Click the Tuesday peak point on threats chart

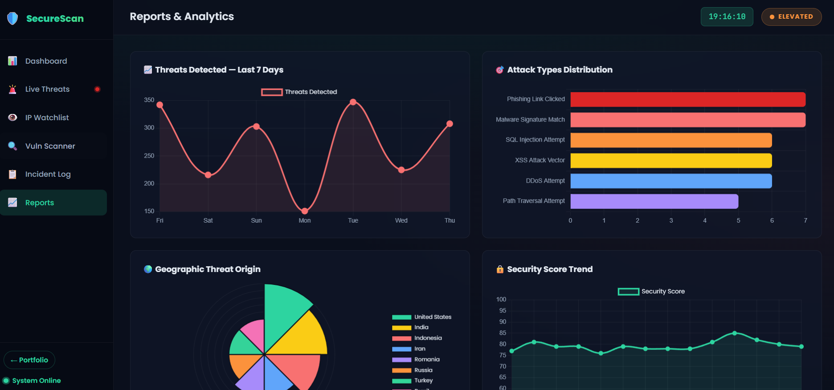click(x=353, y=102)
